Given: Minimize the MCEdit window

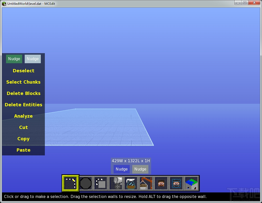Looking at the screenshot, I should click(238, 3).
